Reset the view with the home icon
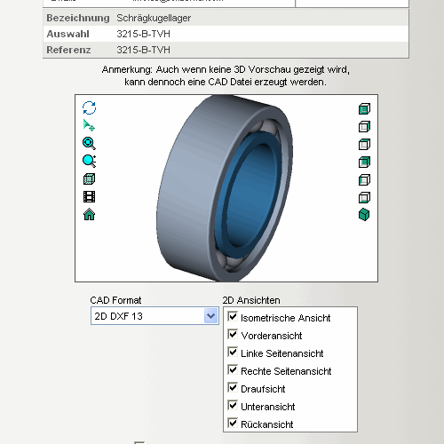Image resolution: width=444 pixels, height=444 pixels. click(89, 214)
